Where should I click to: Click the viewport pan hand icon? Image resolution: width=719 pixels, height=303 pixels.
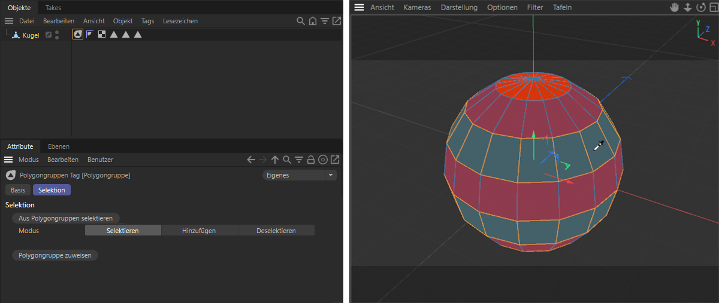pyautogui.click(x=674, y=8)
